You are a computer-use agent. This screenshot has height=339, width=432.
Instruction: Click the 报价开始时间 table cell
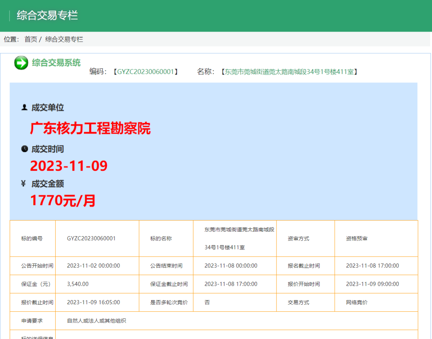tap(306, 284)
